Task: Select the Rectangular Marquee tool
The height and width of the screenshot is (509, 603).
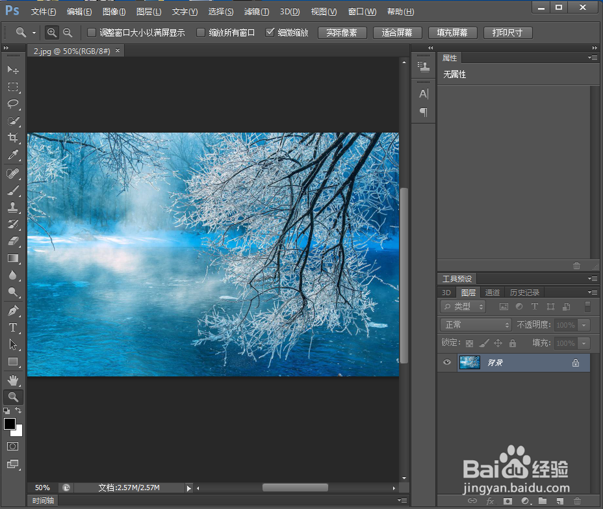Action: click(x=13, y=87)
